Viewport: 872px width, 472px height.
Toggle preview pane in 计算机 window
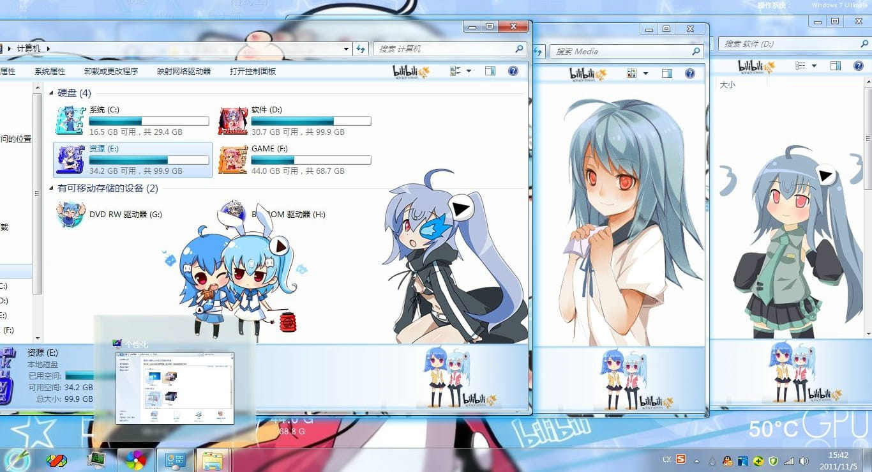pos(490,71)
